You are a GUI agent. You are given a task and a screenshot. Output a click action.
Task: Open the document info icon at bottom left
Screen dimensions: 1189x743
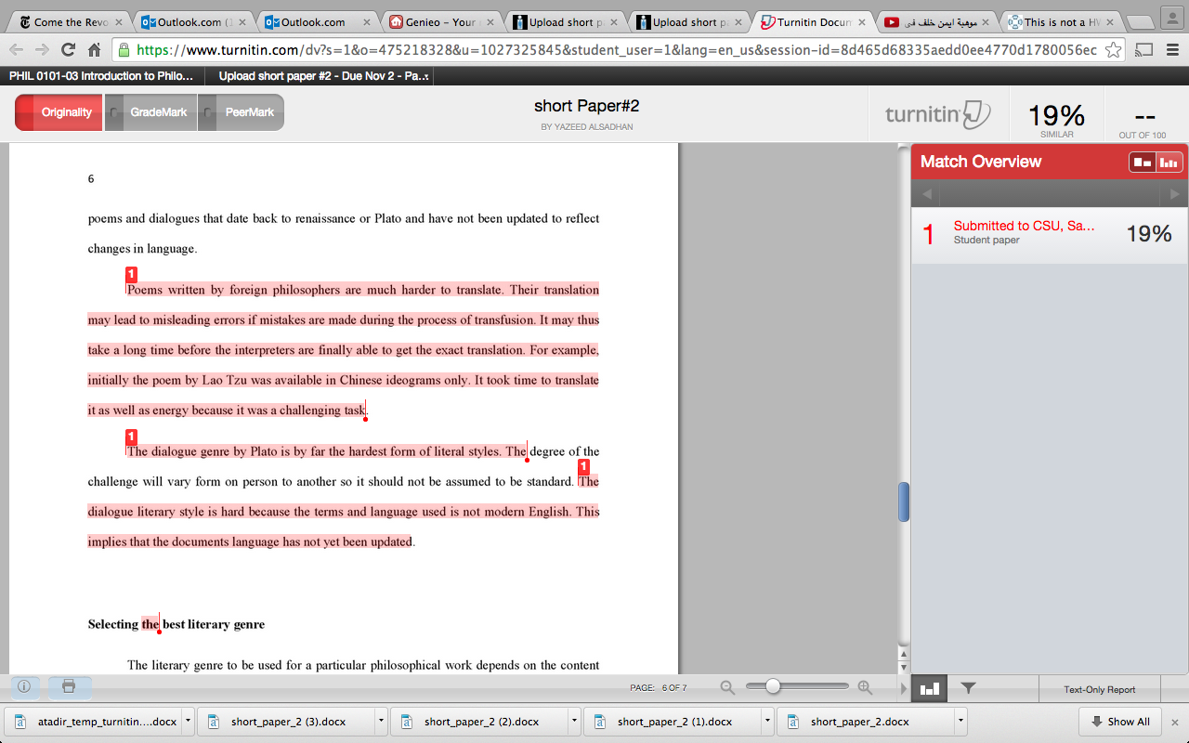click(24, 687)
